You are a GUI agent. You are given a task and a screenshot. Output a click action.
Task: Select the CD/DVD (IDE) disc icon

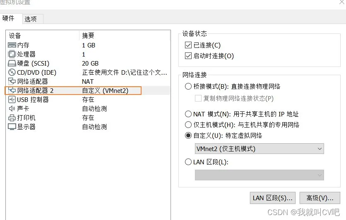[x=12, y=72]
